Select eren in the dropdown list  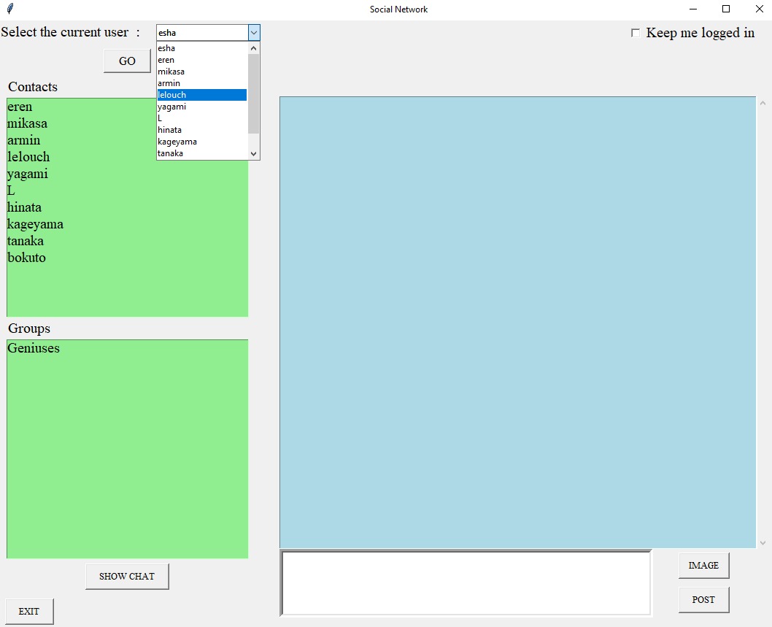tap(202, 60)
